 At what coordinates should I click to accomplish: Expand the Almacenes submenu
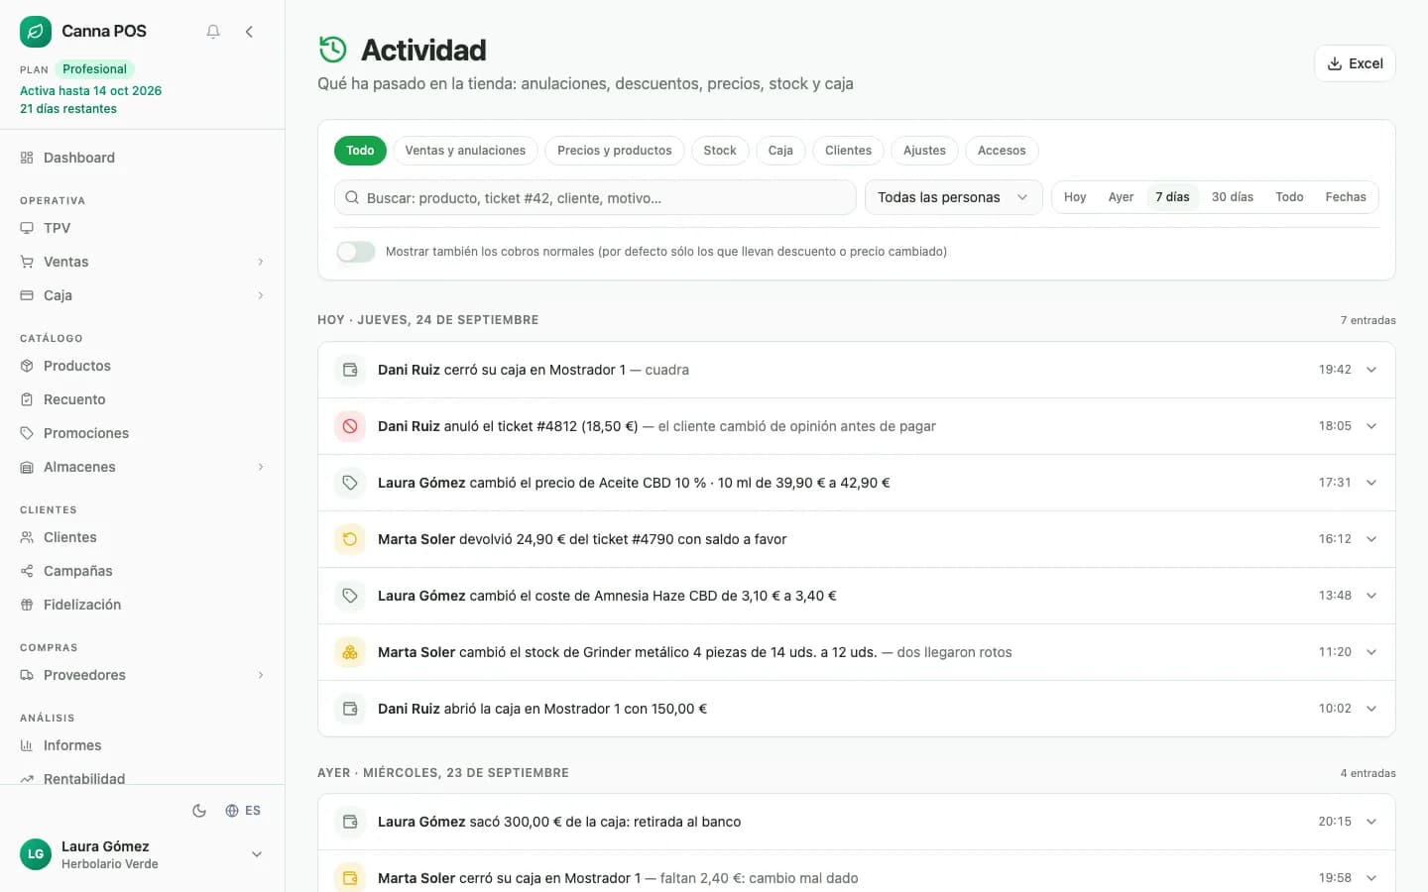coord(261,467)
